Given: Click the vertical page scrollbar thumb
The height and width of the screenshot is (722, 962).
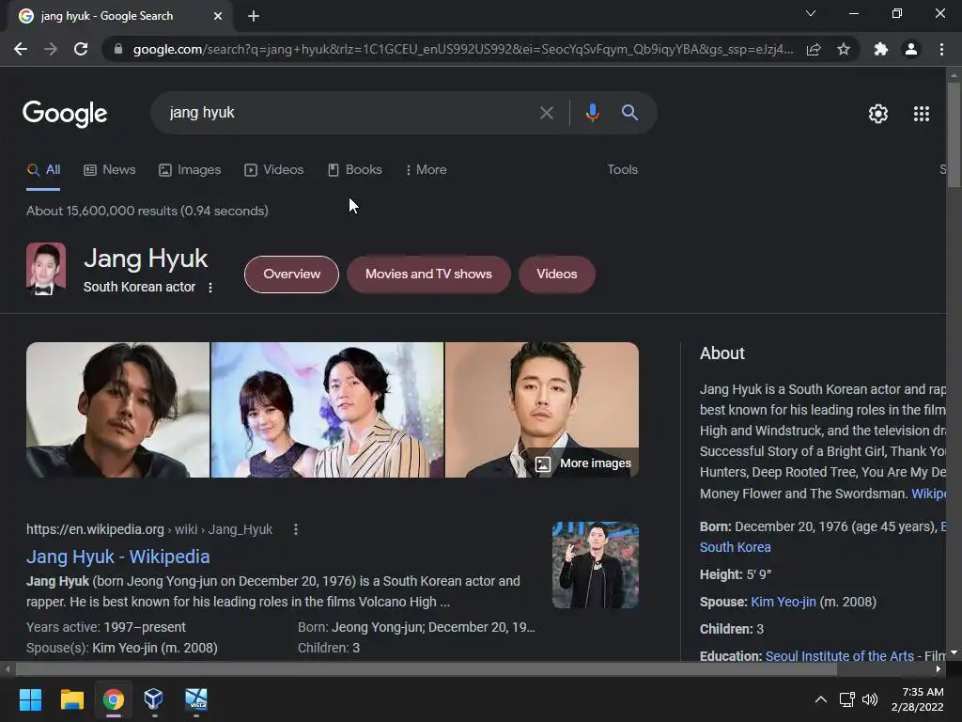Looking at the screenshot, I should coord(954,133).
